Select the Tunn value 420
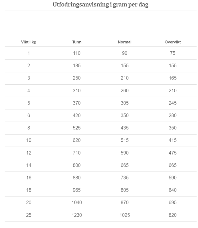The image size is (198, 228). (x=77, y=115)
